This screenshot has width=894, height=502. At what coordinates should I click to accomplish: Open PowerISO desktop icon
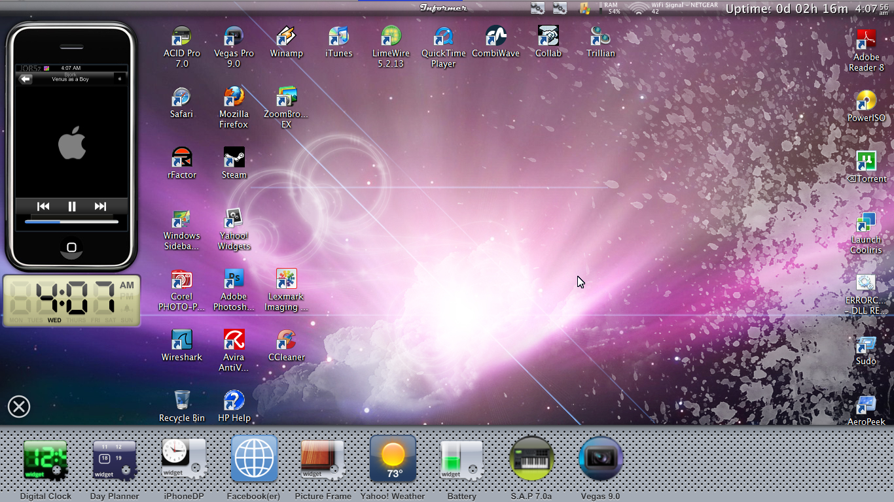tap(866, 107)
